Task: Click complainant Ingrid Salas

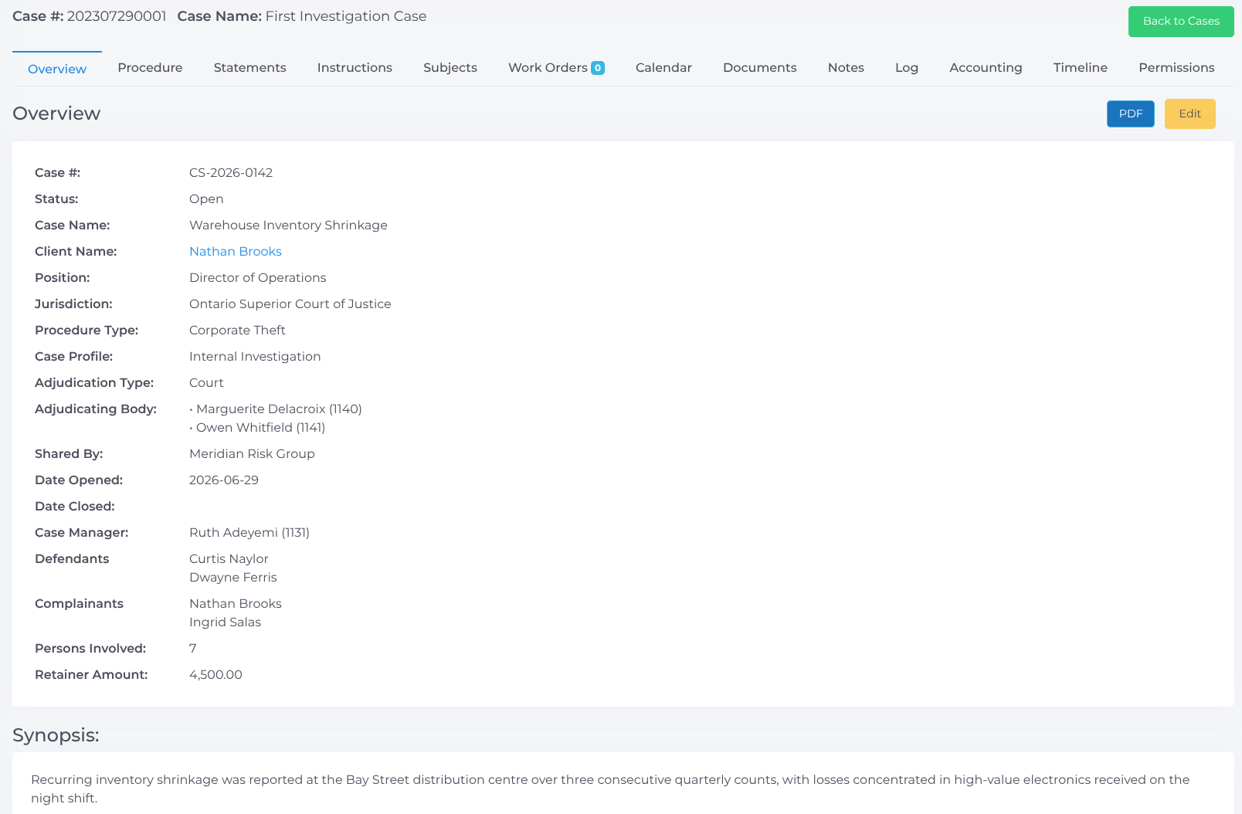Action: point(225,622)
